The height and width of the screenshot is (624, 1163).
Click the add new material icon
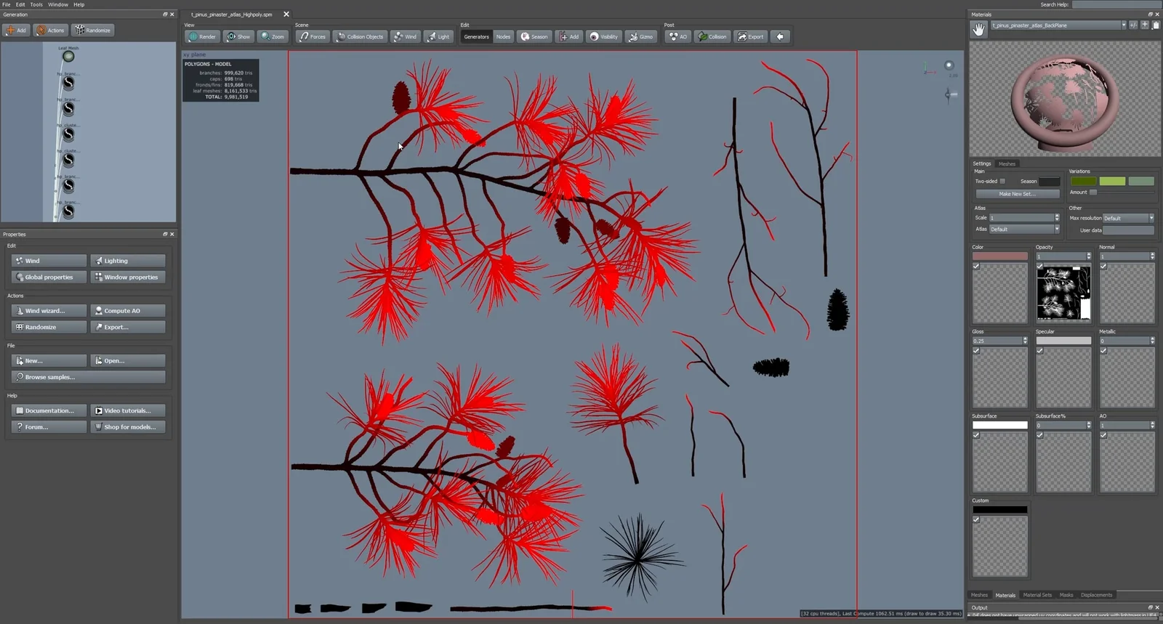click(1145, 25)
